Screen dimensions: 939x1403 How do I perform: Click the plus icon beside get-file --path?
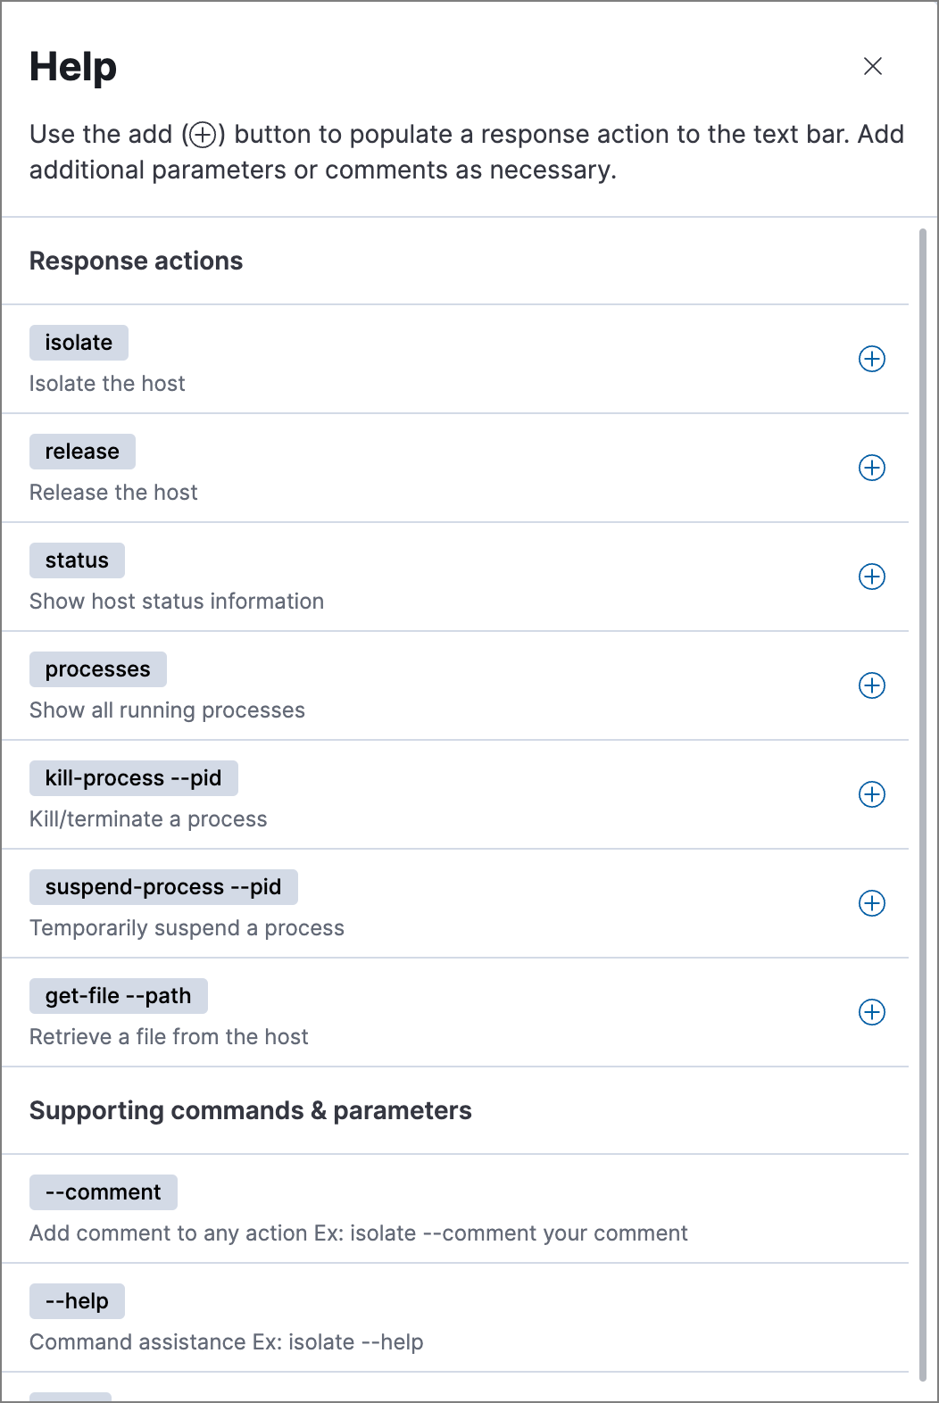tap(871, 1012)
